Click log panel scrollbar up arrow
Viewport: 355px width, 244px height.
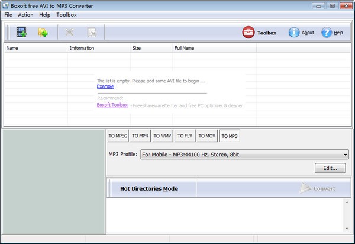click(347, 203)
